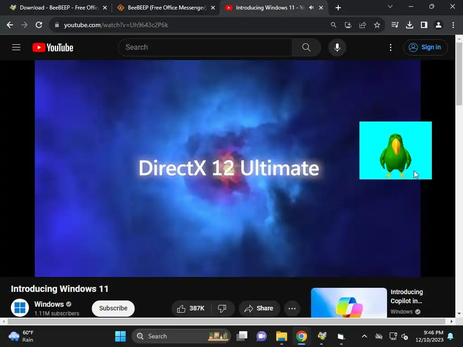Click the cloud sync icon in the tray
Viewport: 463px width, 347px height.
pos(379,336)
